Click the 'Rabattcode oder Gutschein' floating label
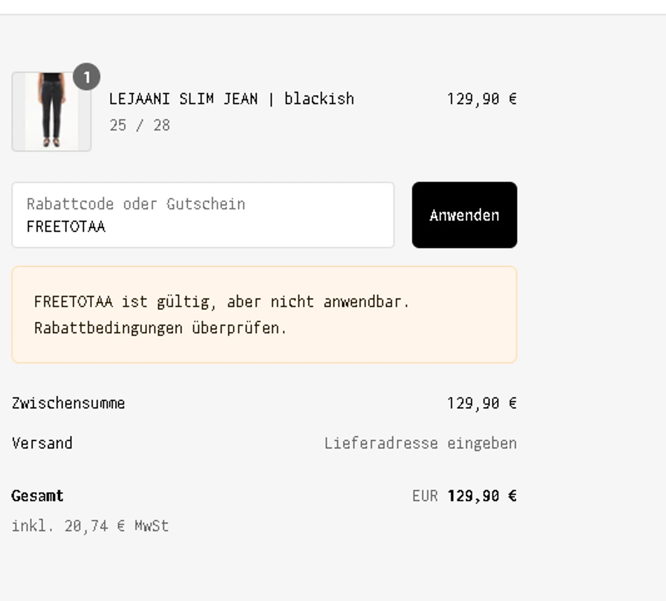Screen dimensions: 666x601 (136, 204)
